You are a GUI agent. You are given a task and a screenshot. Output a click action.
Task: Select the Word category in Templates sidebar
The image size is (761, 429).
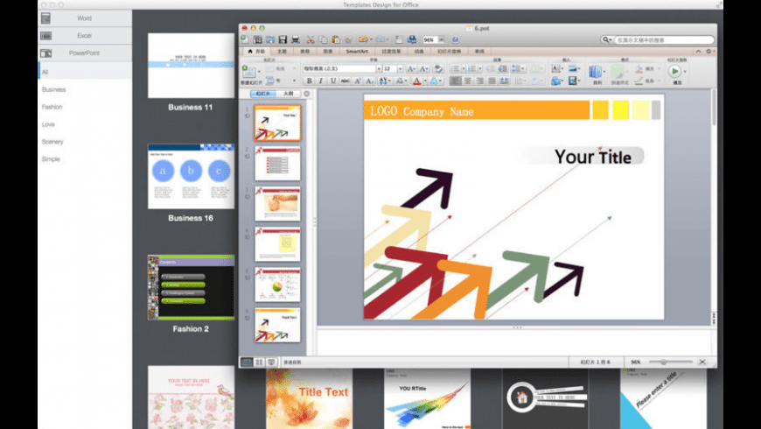(85, 18)
